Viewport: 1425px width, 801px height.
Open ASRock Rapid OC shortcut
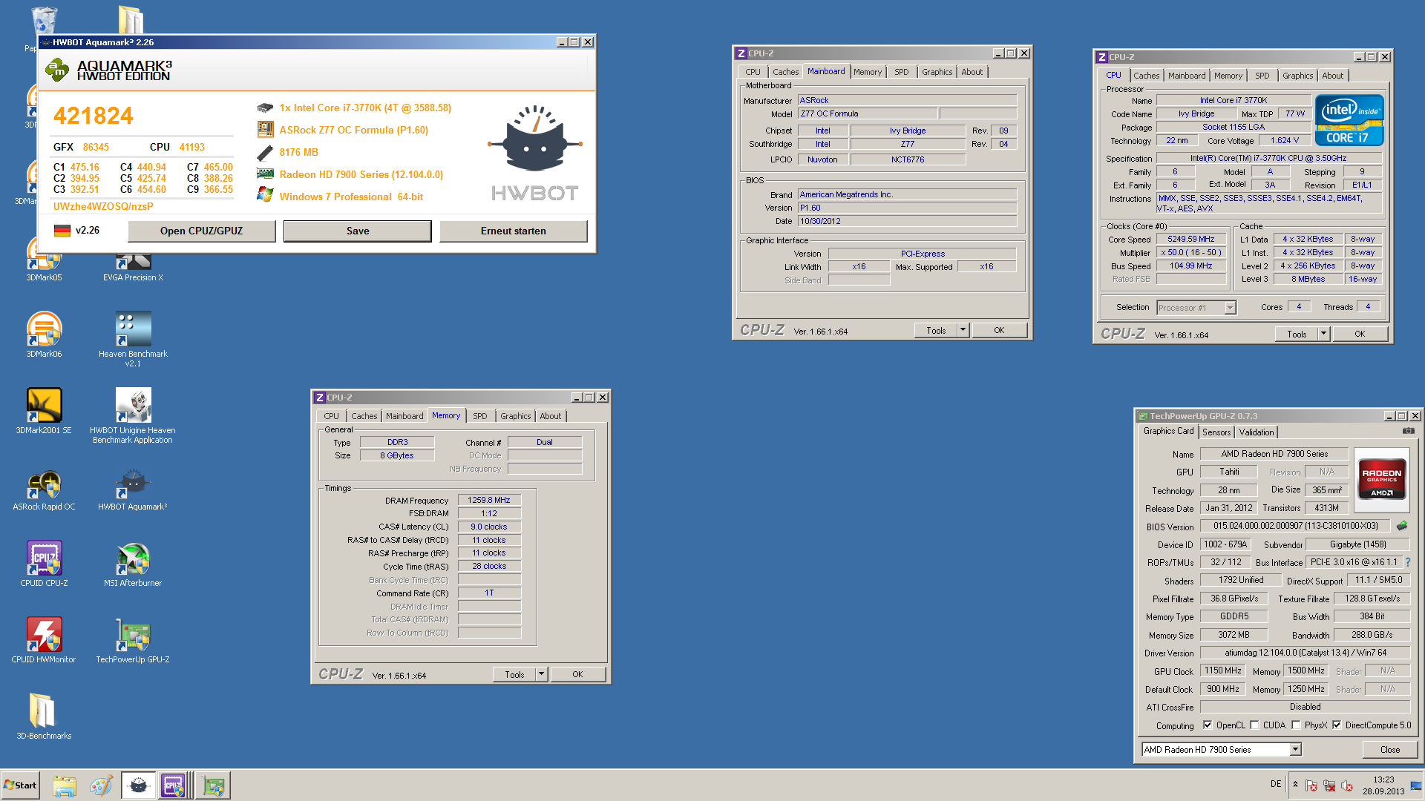click(x=44, y=490)
